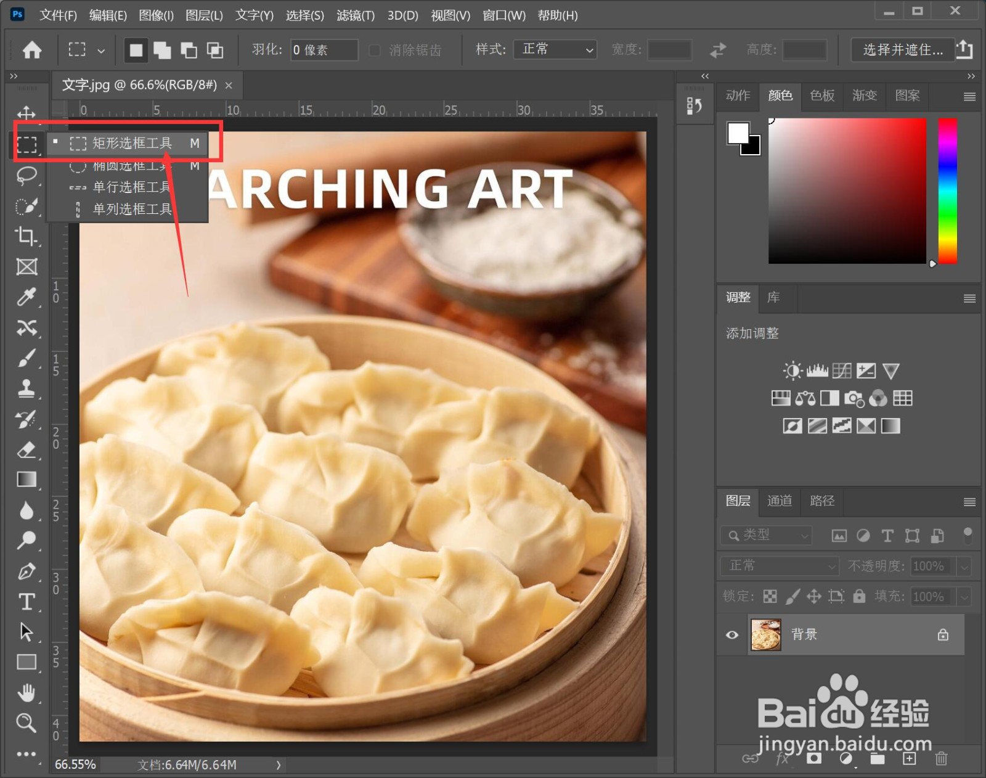Add a Color Balance adjustment
The image size is (986, 778).
805,398
